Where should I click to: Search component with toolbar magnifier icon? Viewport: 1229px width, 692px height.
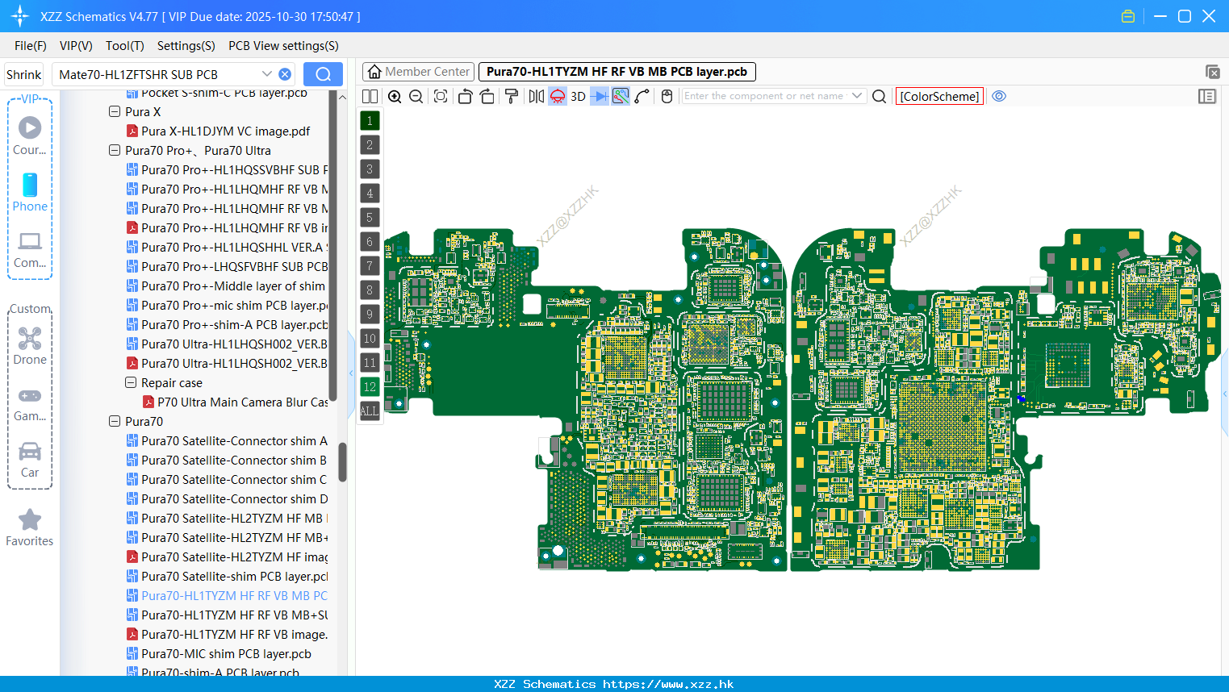pos(880,97)
